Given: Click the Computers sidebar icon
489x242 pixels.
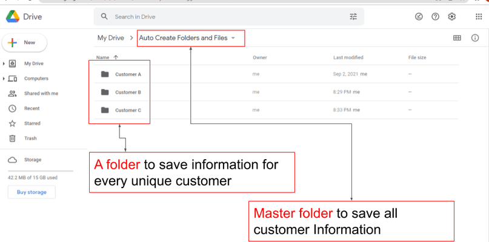Looking at the screenshot, I should 12,79.
